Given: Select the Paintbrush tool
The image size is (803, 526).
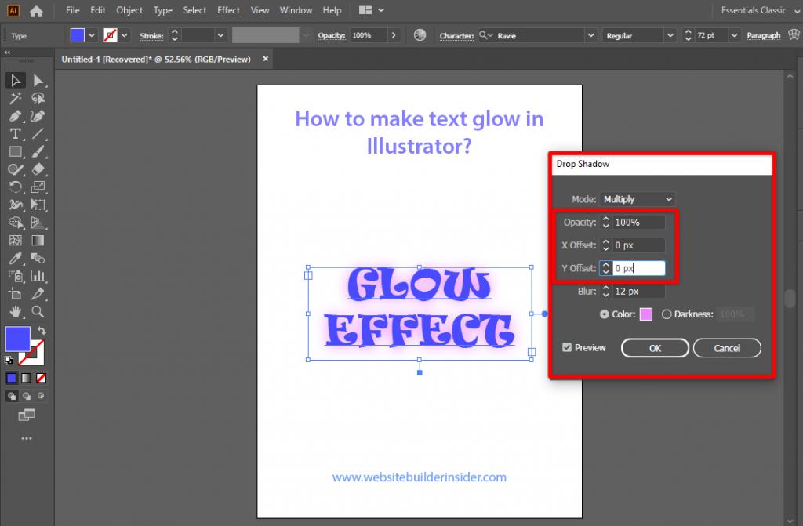Looking at the screenshot, I should (x=37, y=151).
